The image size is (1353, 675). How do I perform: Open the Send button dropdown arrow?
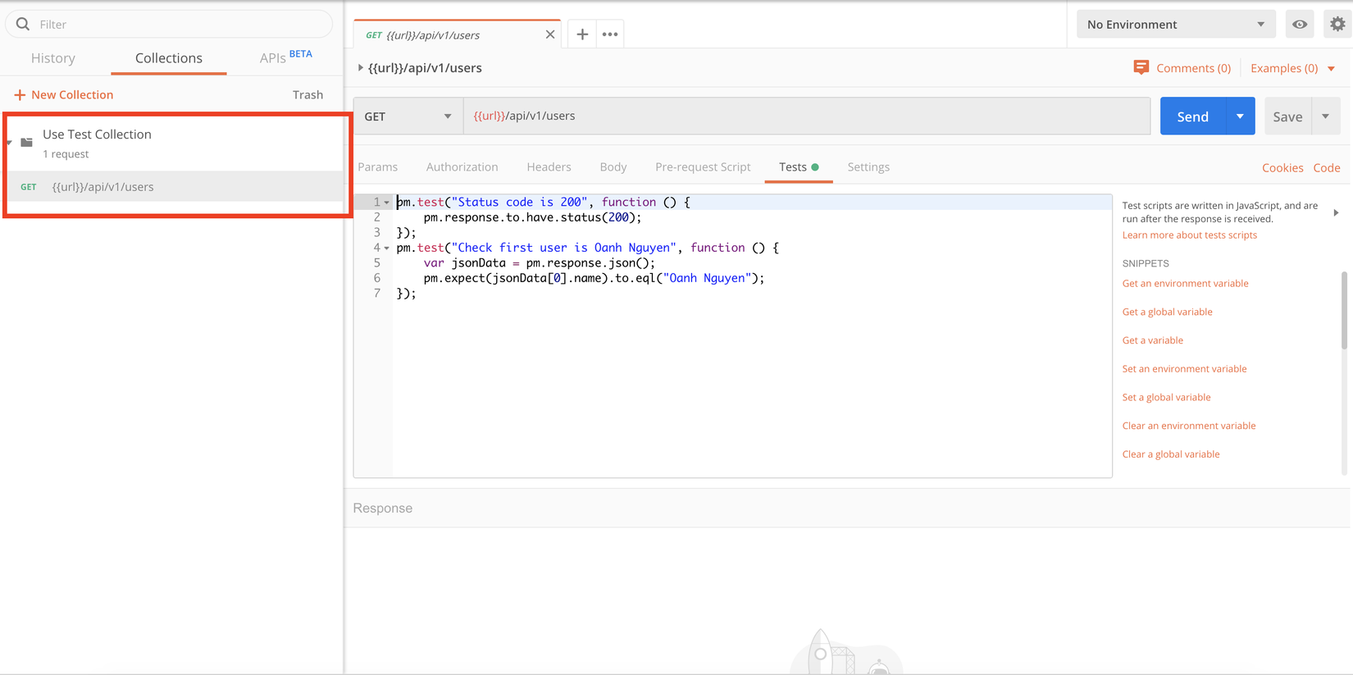[1241, 116]
